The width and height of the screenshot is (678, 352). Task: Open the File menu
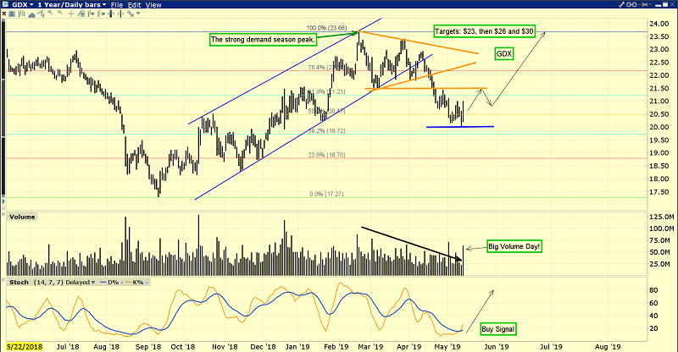[117, 4]
